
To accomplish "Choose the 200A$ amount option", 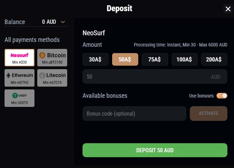I will tap(214, 59).
